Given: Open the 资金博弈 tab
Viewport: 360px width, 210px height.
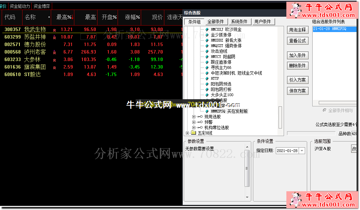Looking at the screenshot, I should (x=42, y=6).
